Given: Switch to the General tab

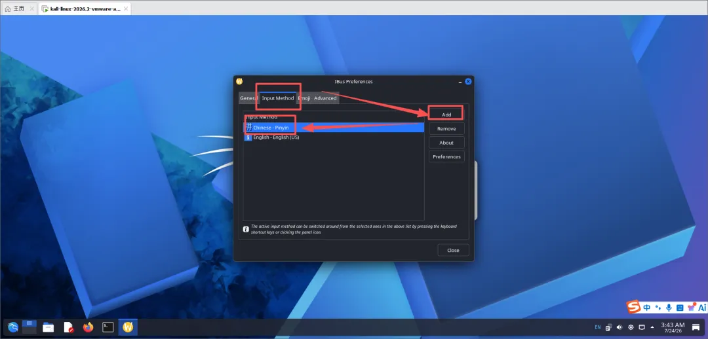Looking at the screenshot, I should click(249, 98).
